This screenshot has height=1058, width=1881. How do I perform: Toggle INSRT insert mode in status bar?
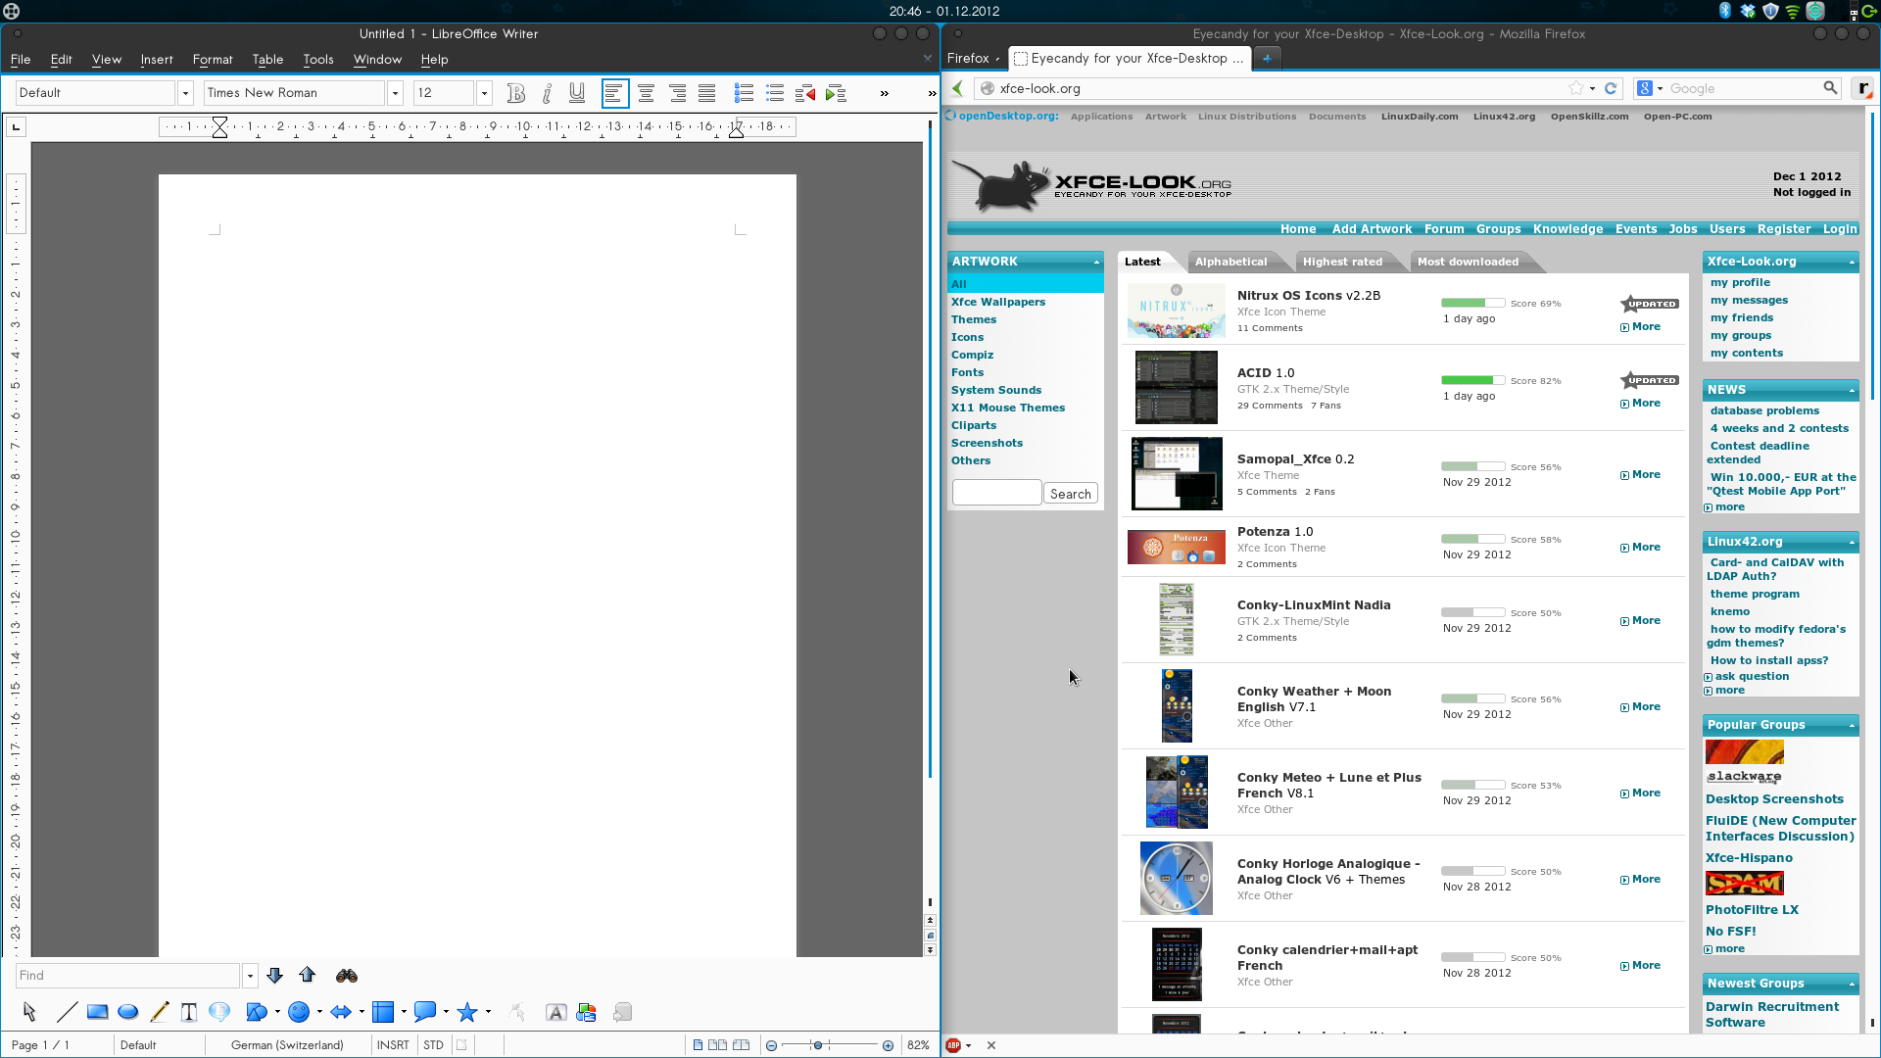393,1045
